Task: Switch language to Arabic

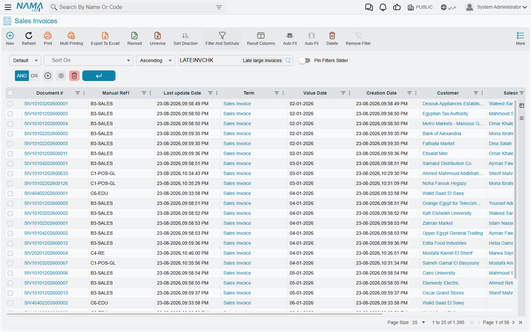Action: click(x=449, y=7)
